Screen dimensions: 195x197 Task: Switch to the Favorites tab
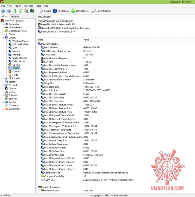(x=15, y=16)
